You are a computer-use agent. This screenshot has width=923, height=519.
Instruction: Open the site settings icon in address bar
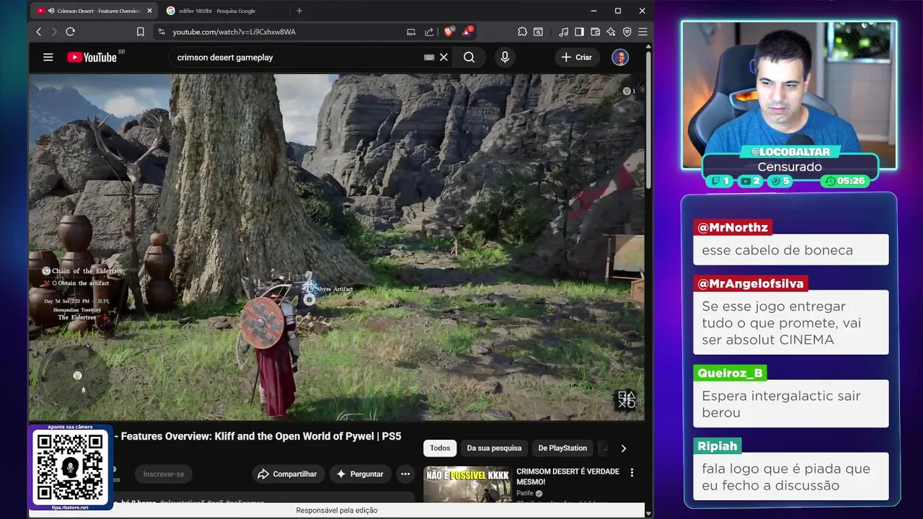tap(161, 32)
